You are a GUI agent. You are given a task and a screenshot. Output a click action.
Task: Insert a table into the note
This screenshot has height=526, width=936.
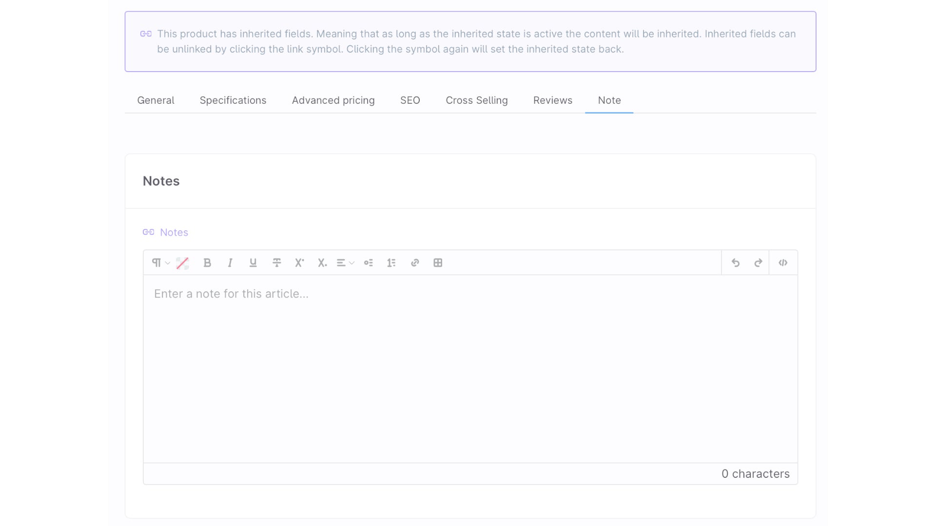438,263
